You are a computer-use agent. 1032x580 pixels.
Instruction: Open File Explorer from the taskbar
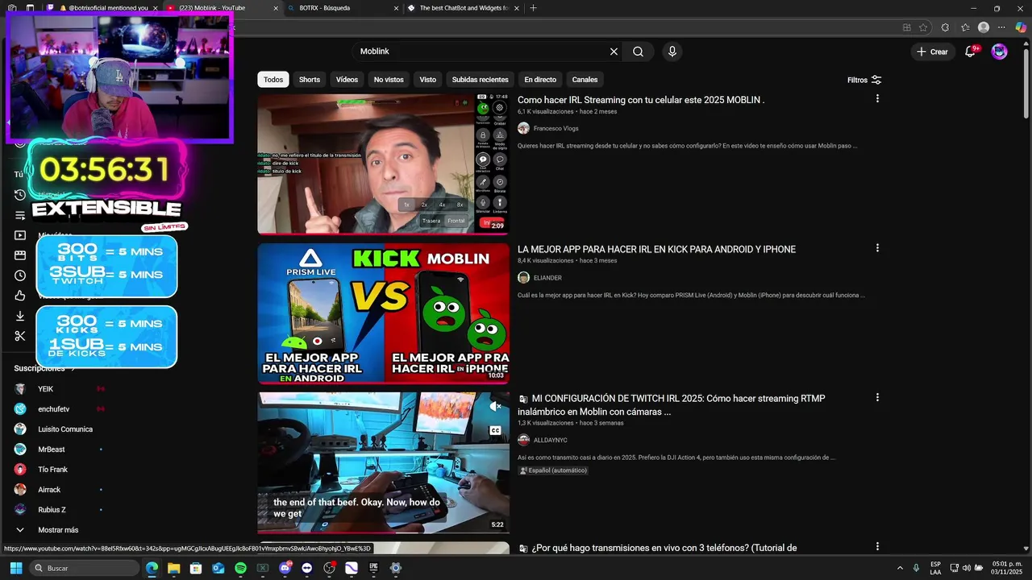pos(173,568)
